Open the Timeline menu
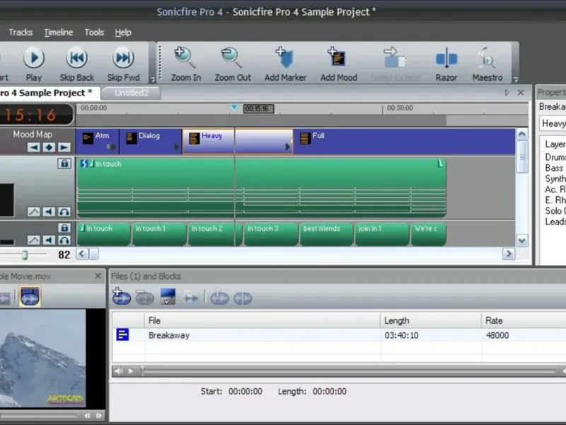The width and height of the screenshot is (566, 425). tap(58, 33)
